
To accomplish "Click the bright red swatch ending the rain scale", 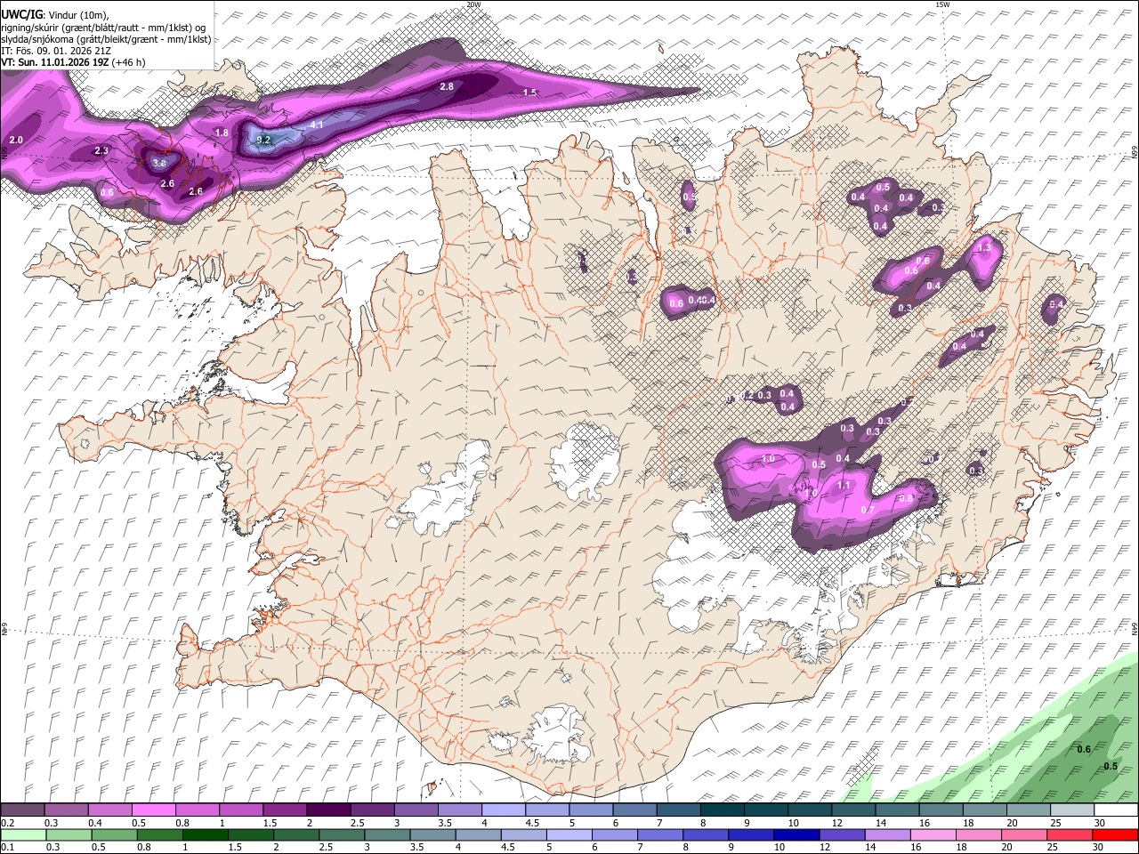I will click(x=1115, y=834).
